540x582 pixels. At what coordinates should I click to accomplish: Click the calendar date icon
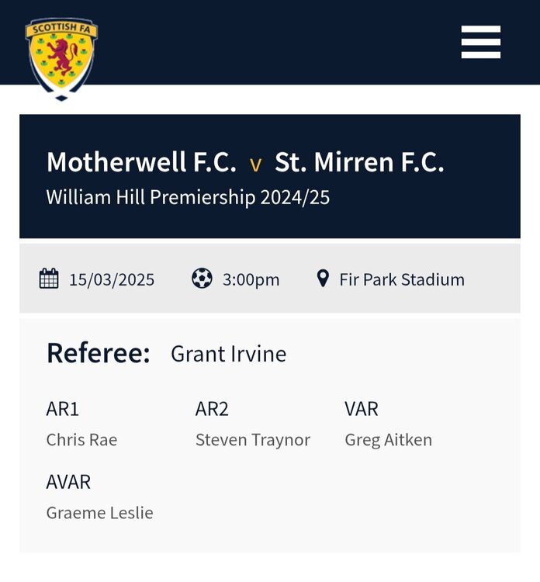coord(49,279)
